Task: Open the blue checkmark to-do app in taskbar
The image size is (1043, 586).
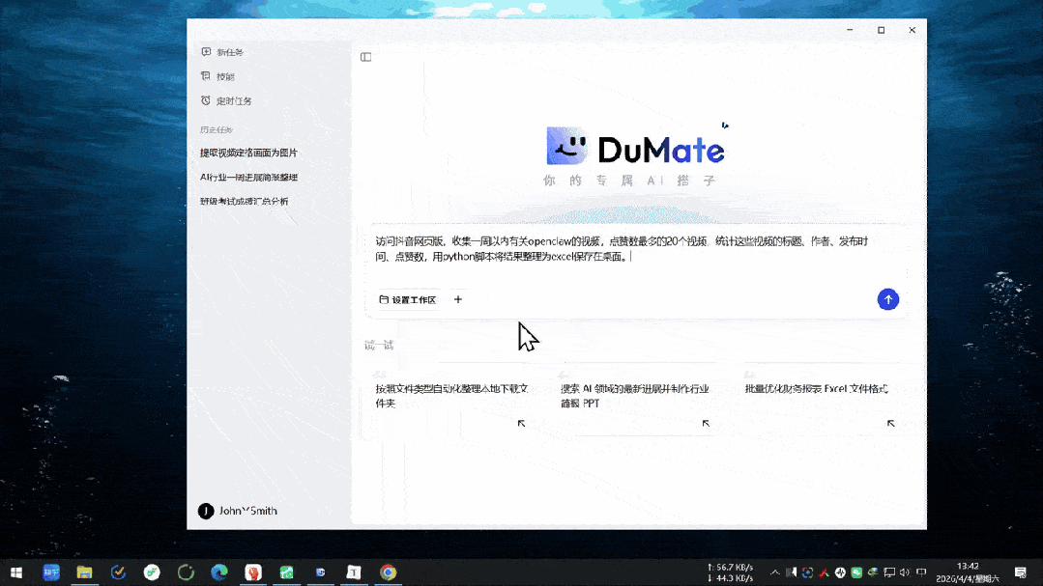Action: coord(118,572)
